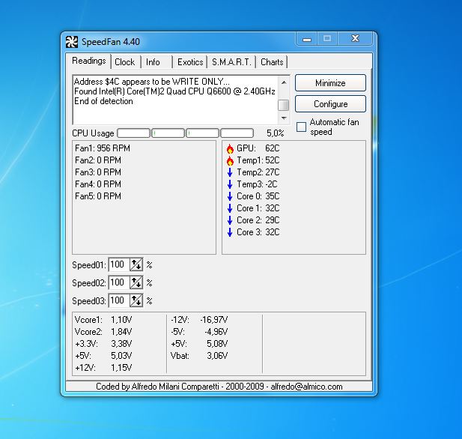
Task: Open the Clock tab
Action: (125, 62)
